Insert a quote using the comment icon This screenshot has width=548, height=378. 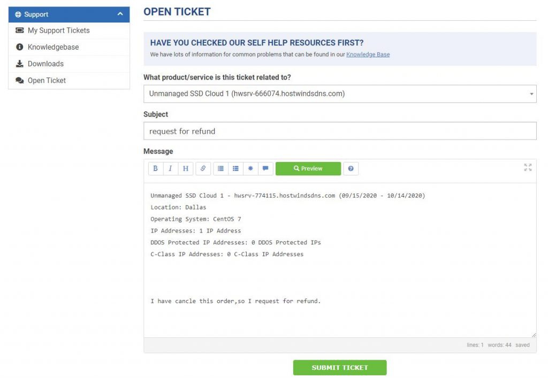[265, 168]
